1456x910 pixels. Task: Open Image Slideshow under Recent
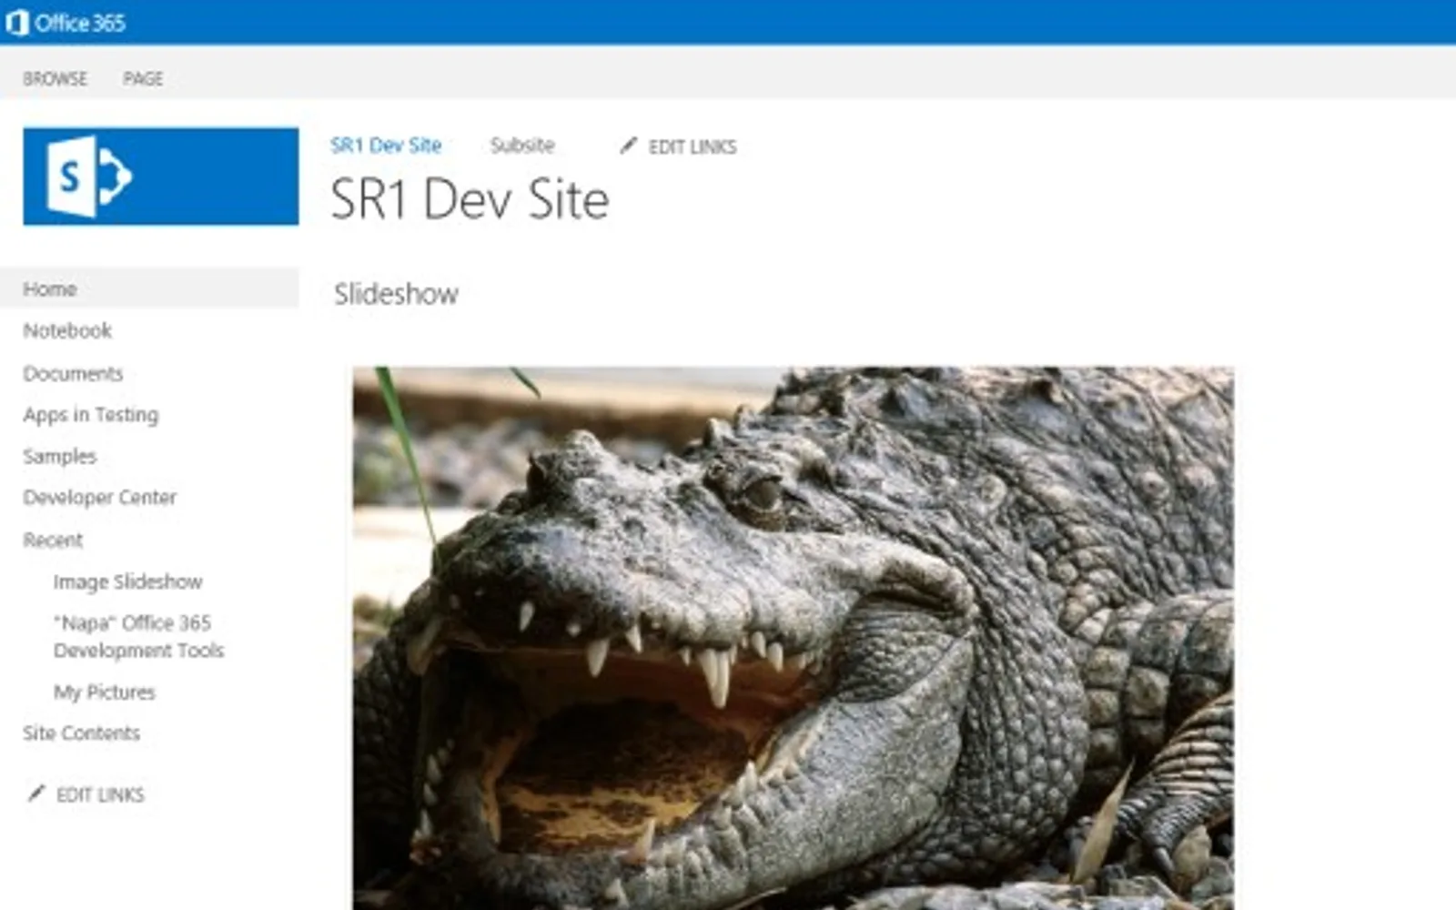(128, 581)
